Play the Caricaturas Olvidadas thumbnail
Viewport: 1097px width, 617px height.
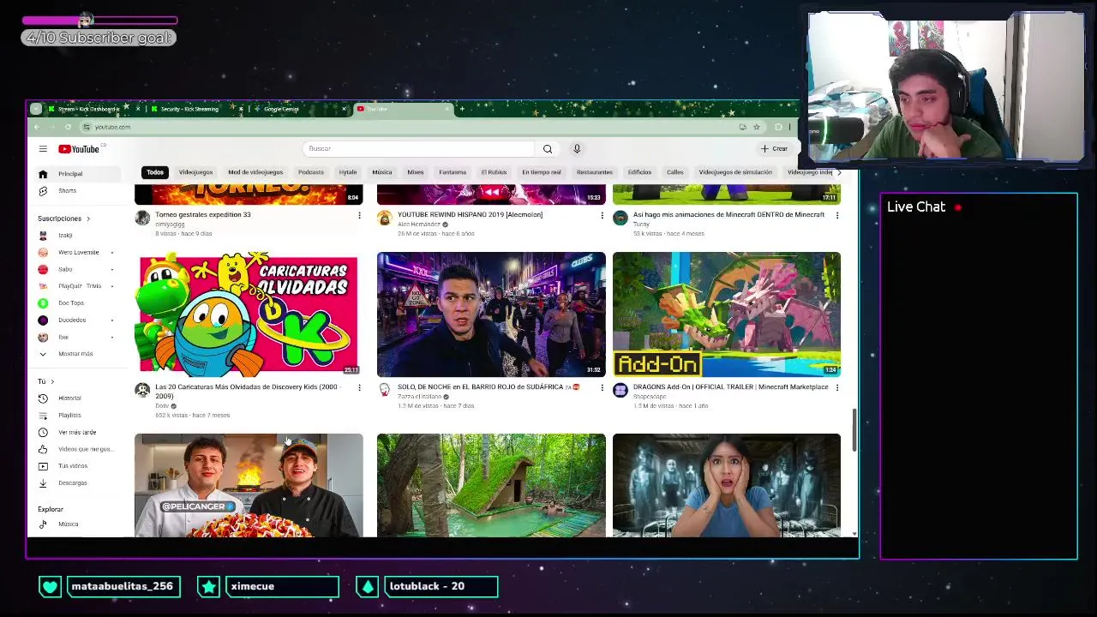point(249,314)
